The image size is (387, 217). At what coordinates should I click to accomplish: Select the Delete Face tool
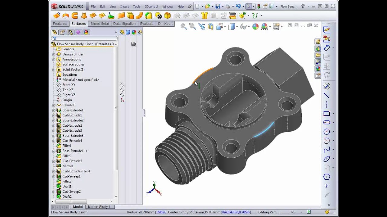[158, 16]
